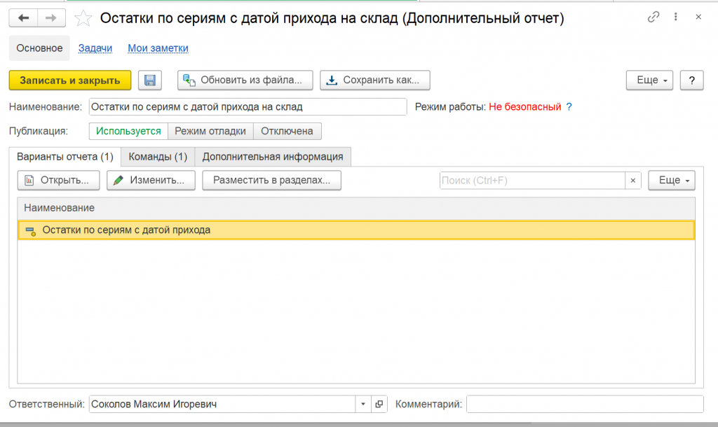718x427 pixels.
Task: Click Записать и закрыть button
Action: pos(70,80)
